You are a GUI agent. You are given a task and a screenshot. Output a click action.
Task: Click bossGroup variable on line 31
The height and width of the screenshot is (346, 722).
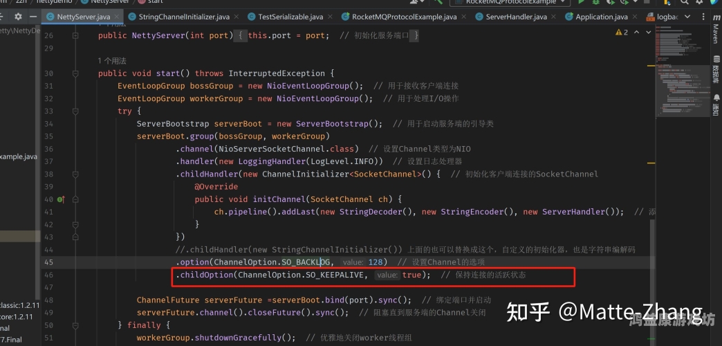point(212,86)
